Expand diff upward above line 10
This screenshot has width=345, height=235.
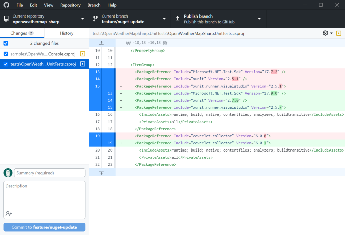[x=102, y=43]
